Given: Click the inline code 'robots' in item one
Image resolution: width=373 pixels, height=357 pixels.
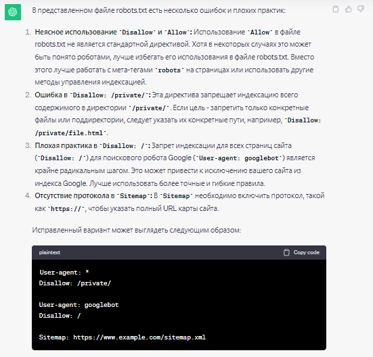Looking at the screenshot, I should pyautogui.click(x=169, y=70).
